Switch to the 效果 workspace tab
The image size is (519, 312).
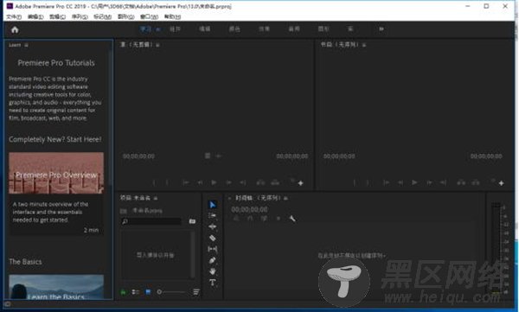(264, 29)
